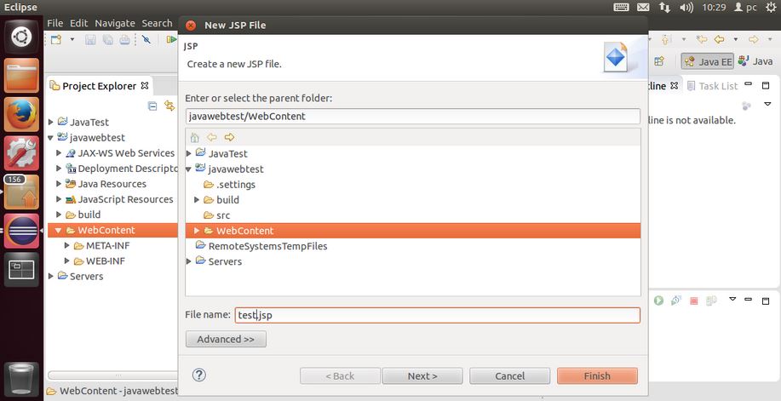Click the Save All toolbar icon
The image size is (781, 401).
coord(107,40)
